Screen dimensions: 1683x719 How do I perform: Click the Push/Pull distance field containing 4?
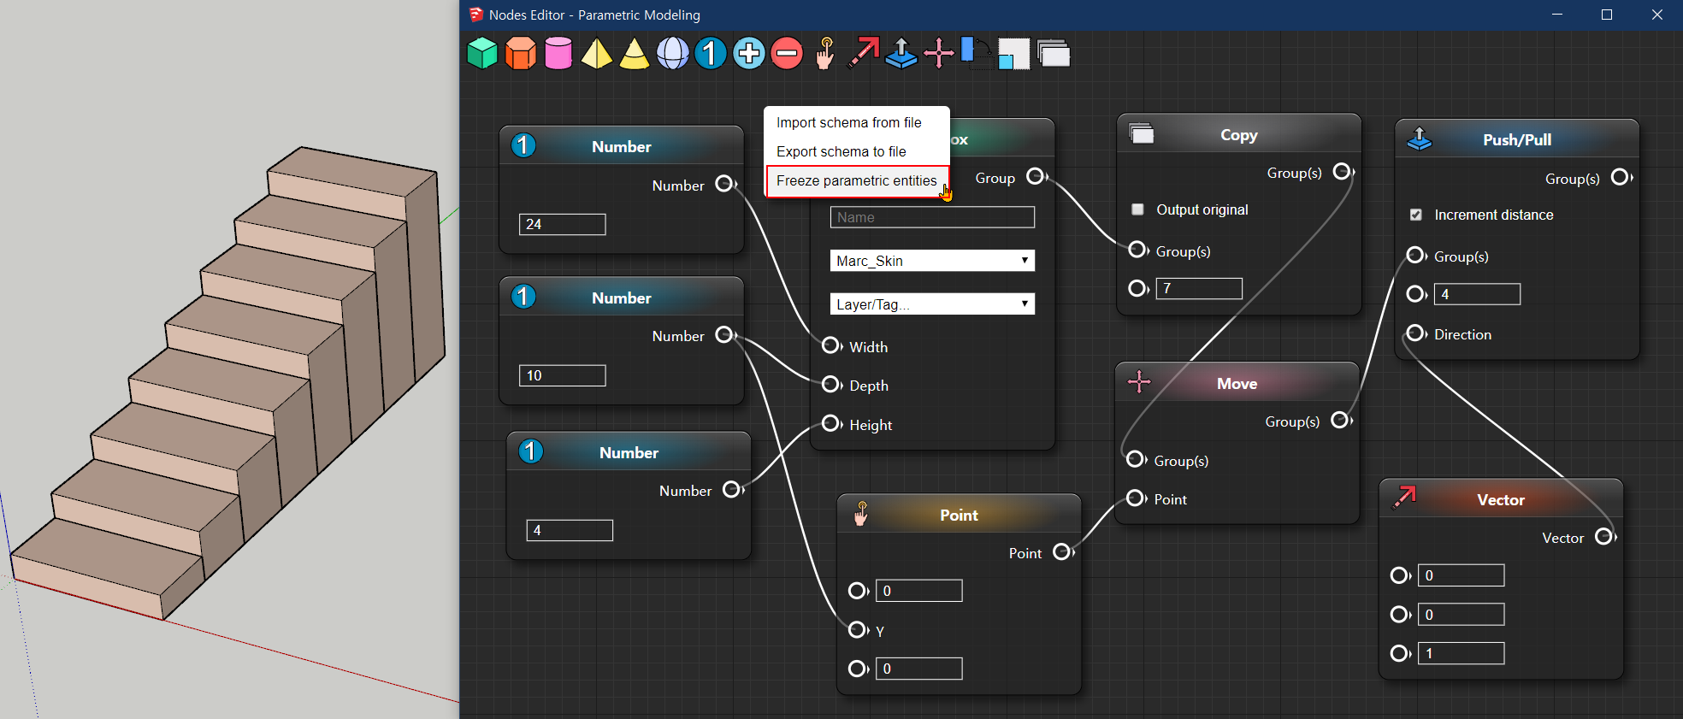[1477, 294]
